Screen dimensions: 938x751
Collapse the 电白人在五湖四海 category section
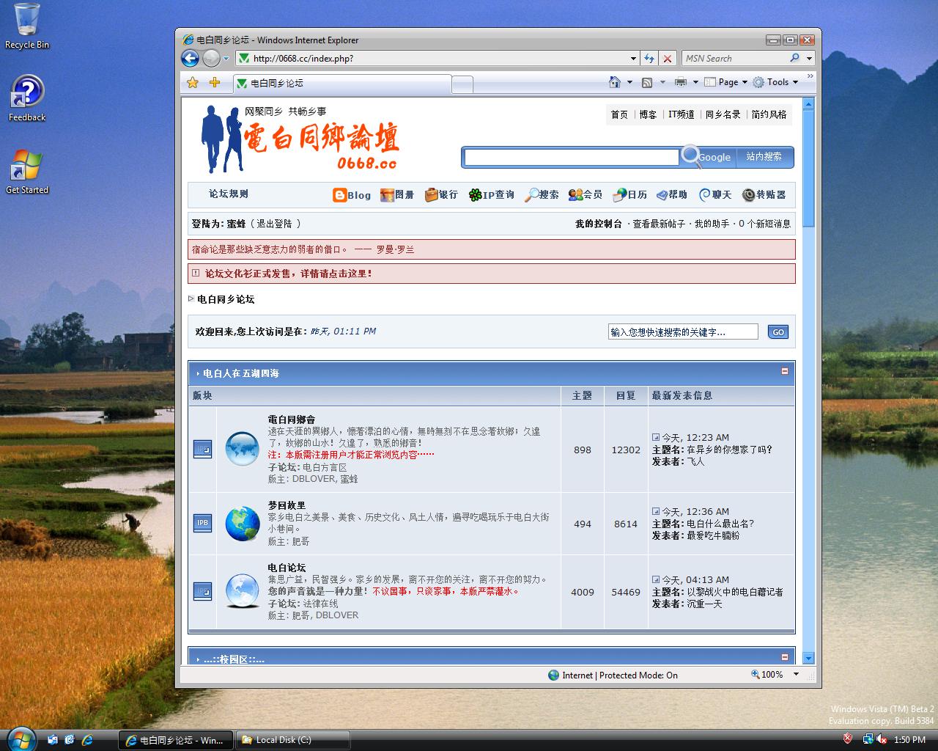coord(784,372)
